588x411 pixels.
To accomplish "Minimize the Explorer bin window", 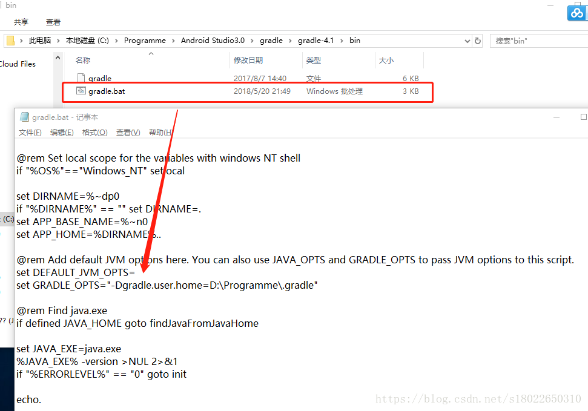I will (x=550, y=5).
